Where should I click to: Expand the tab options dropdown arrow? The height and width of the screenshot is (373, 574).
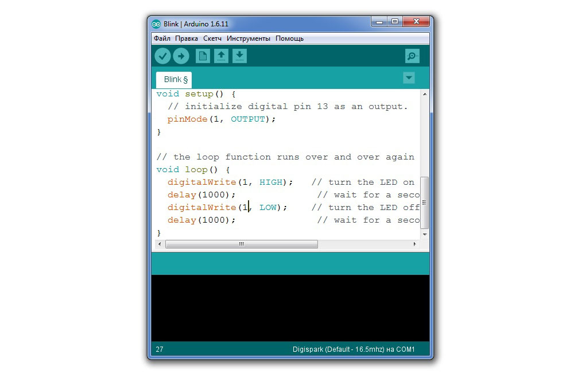(x=409, y=78)
